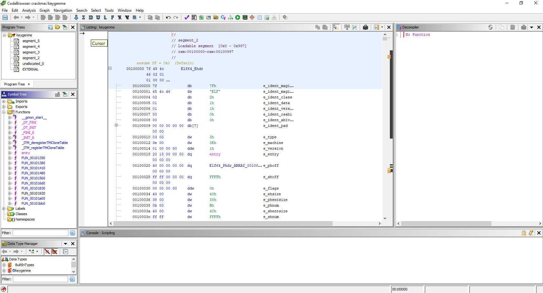Toggle console scroll lock icon
Image resolution: width=543 pixels, height=293 pixels.
(x=524, y=233)
